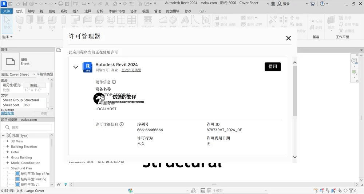
Task: Collapse the Structural Plan tree node
Action: coord(7,168)
